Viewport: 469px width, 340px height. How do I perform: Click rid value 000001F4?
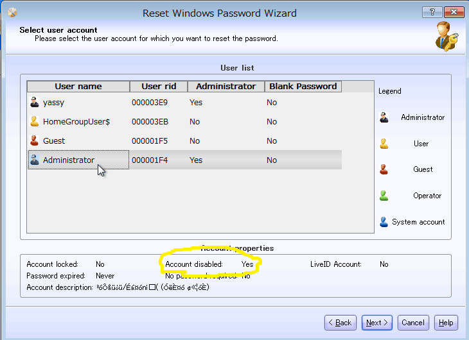pyautogui.click(x=150, y=160)
